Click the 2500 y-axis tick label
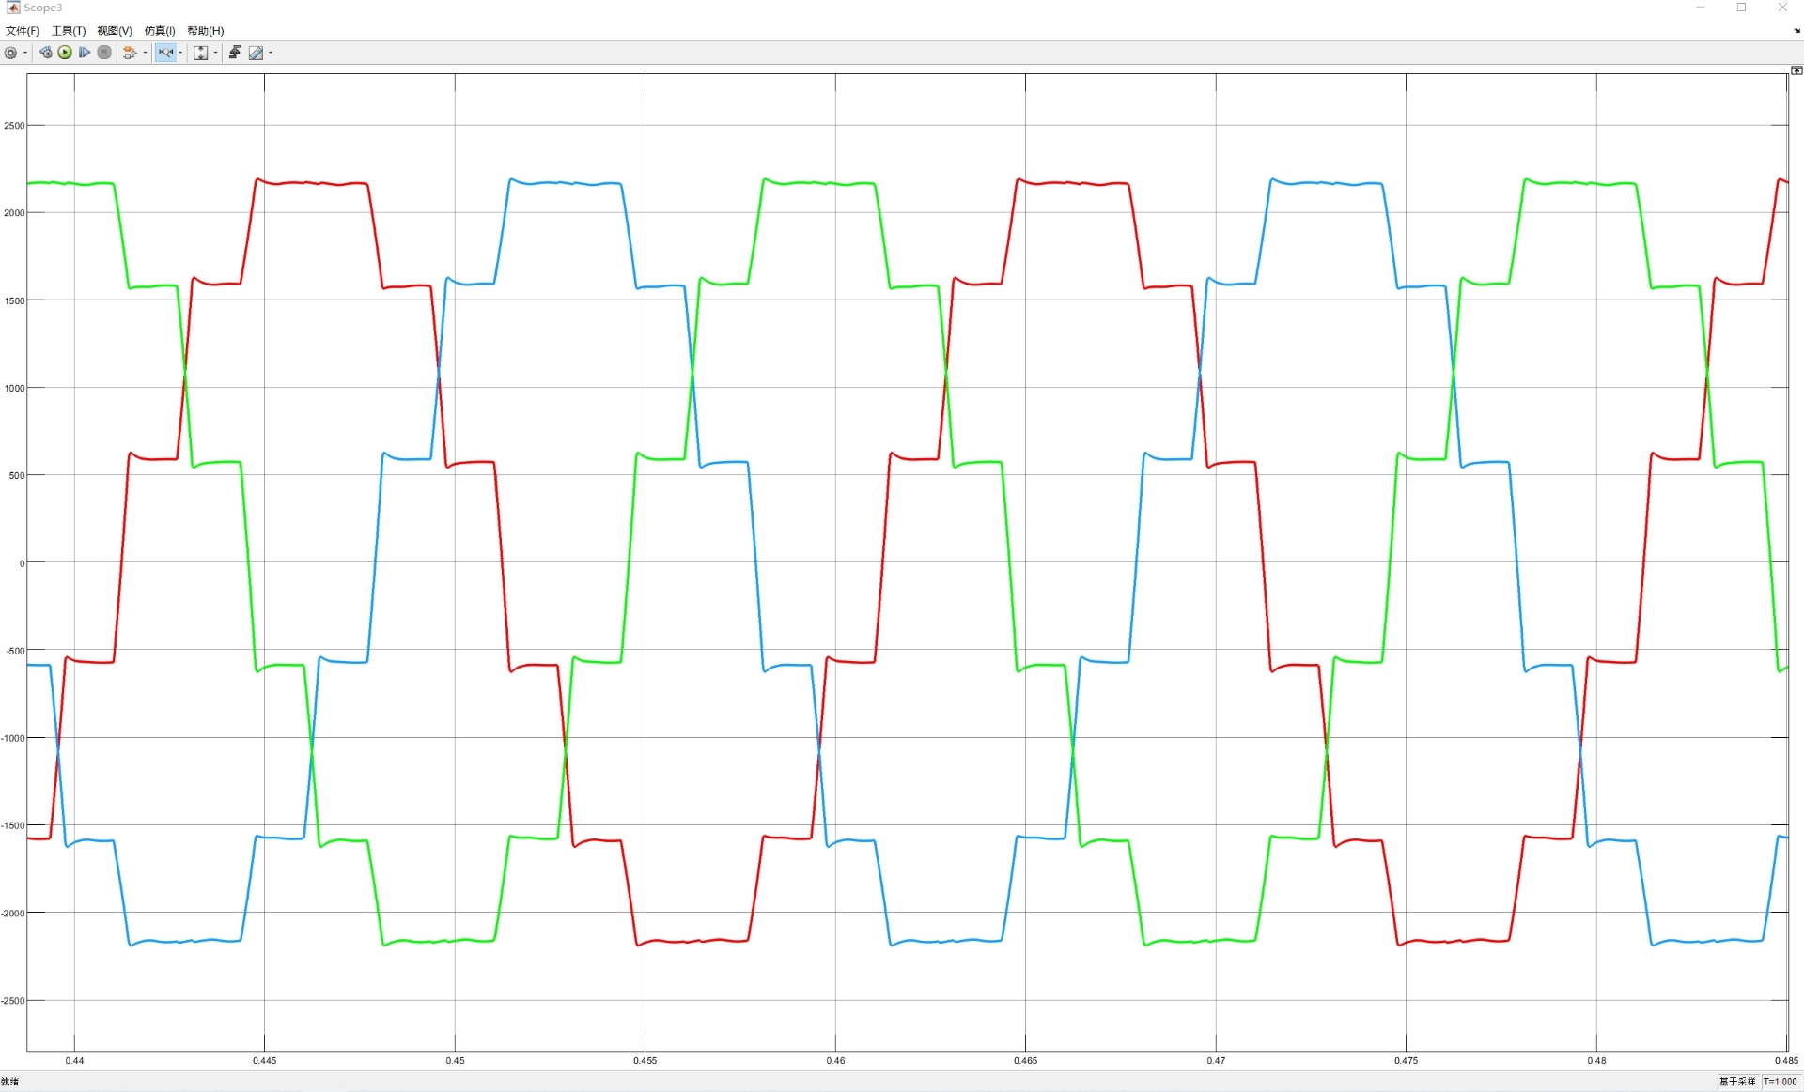The image size is (1804, 1092). tap(14, 126)
